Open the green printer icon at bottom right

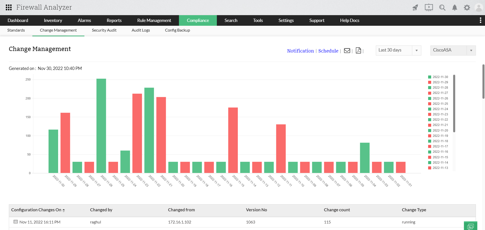471,226
